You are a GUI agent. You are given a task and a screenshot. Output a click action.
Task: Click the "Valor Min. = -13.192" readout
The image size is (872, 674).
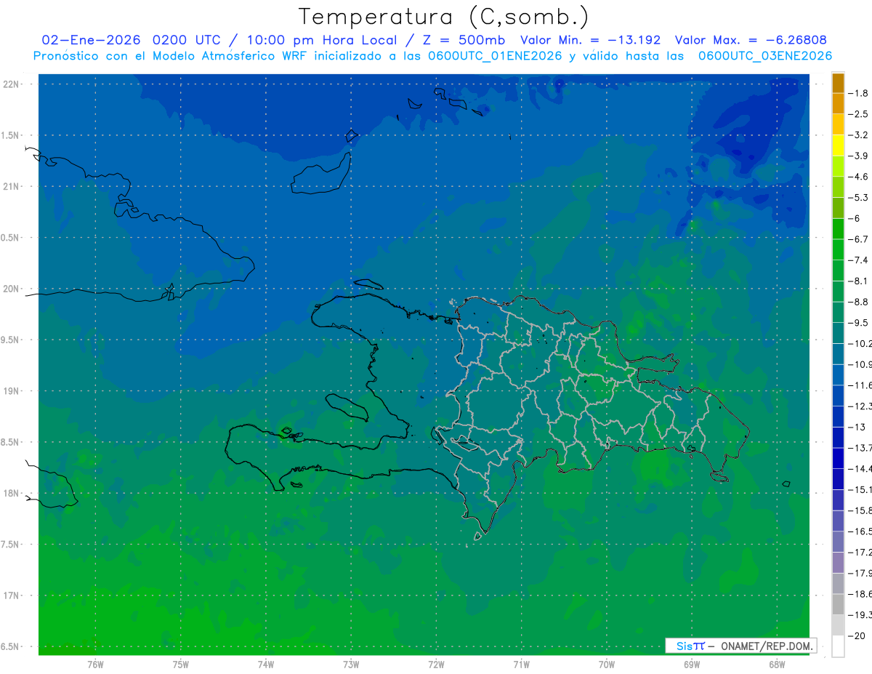591,40
